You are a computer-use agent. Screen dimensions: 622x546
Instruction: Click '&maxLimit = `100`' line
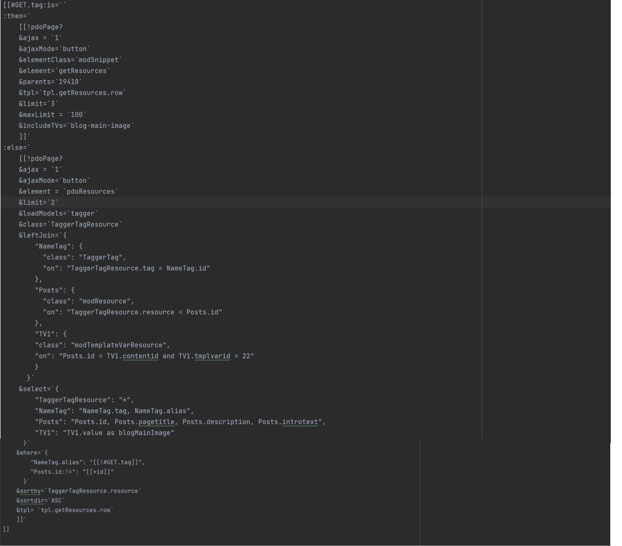52,115
